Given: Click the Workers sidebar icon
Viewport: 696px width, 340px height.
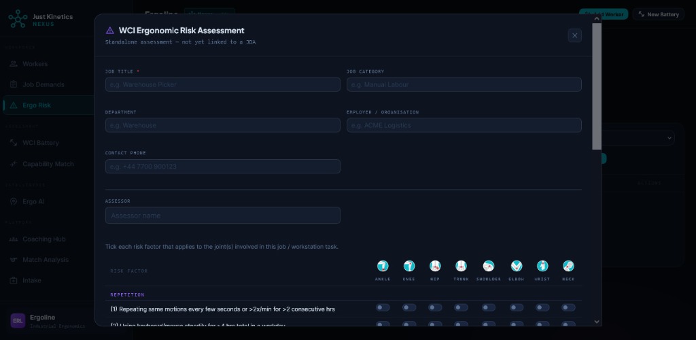Looking at the screenshot, I should point(14,64).
